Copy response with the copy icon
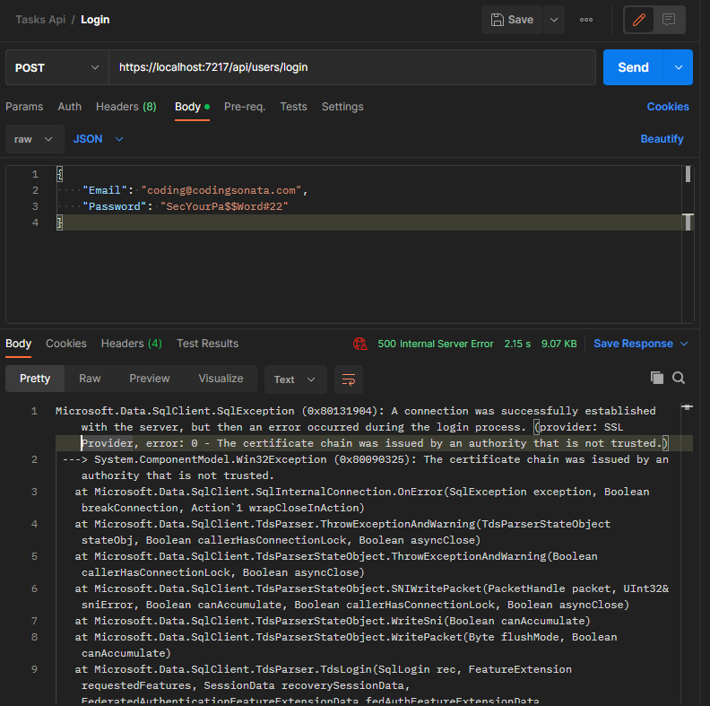The height and width of the screenshot is (706, 710). click(657, 379)
